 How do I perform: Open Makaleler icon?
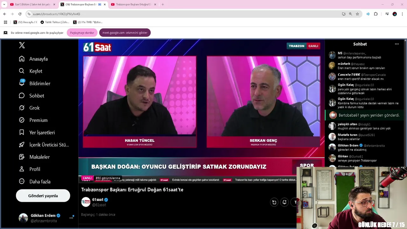pos(22,157)
